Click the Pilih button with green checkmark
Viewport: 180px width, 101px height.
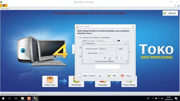click(x=113, y=76)
